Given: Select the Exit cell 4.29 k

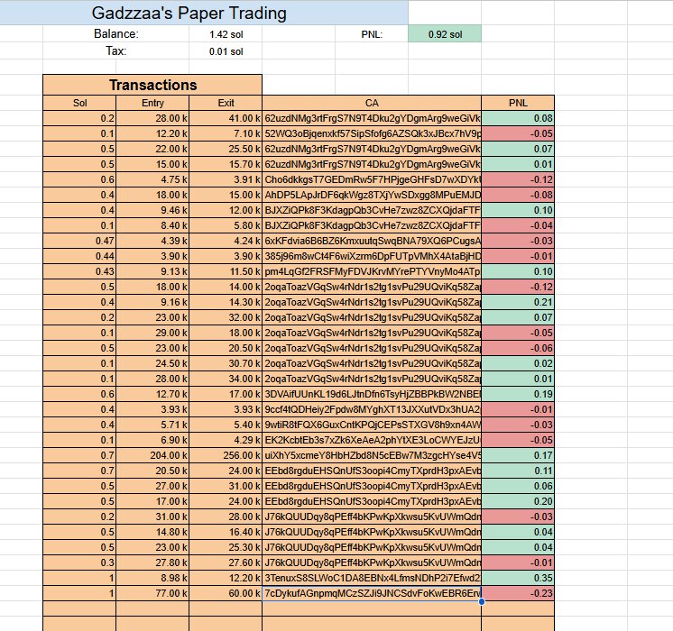Looking at the screenshot, I should point(226,441).
